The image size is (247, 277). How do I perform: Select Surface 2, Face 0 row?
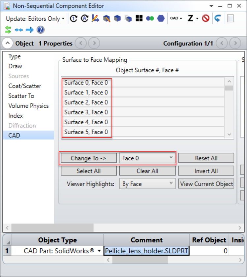click(x=143, y=102)
